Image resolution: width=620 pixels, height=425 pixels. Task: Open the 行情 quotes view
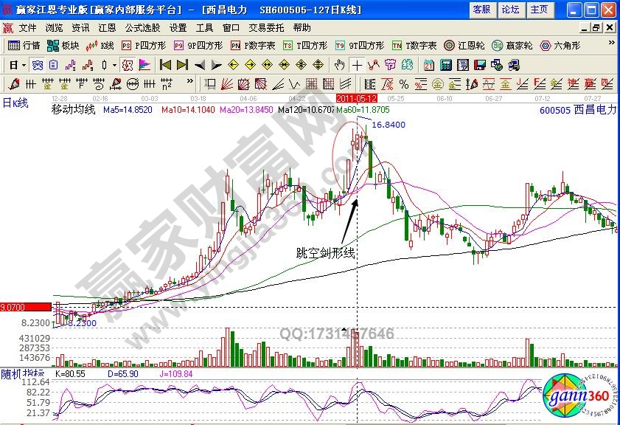point(24,46)
